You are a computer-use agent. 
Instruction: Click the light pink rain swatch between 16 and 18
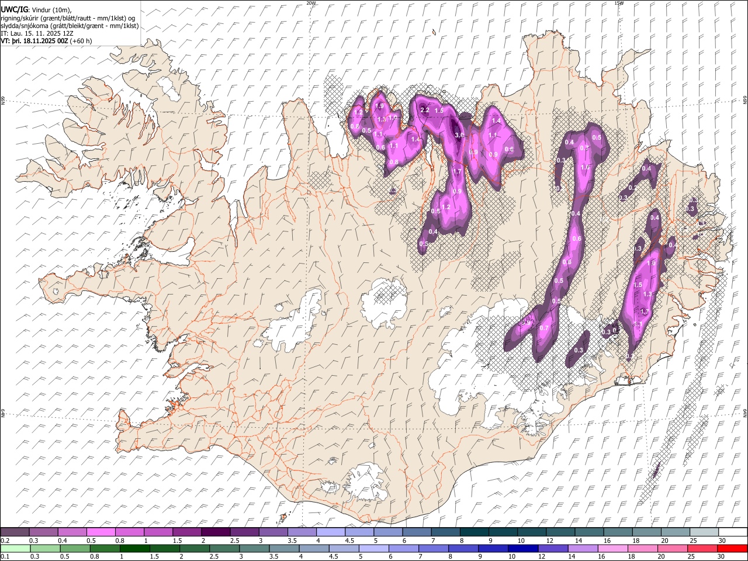click(x=612, y=548)
